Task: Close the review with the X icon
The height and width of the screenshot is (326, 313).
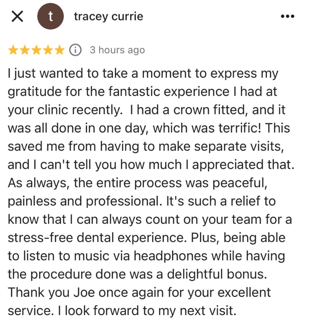Action: (x=17, y=17)
